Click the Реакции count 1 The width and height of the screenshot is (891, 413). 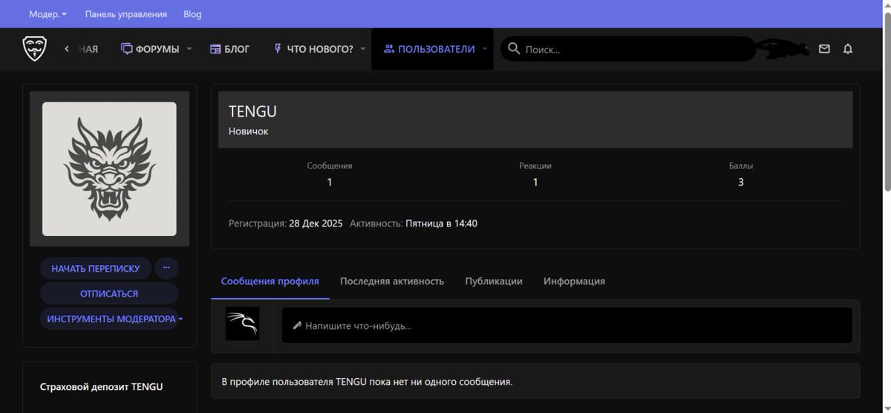click(535, 182)
